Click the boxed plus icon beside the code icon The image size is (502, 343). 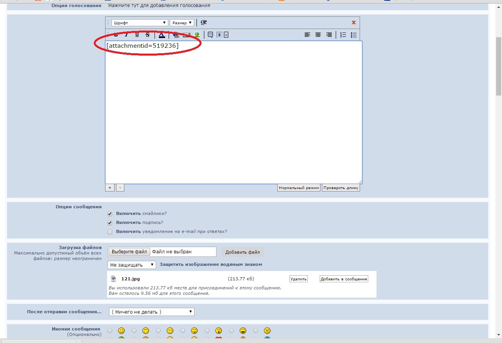[226, 35]
